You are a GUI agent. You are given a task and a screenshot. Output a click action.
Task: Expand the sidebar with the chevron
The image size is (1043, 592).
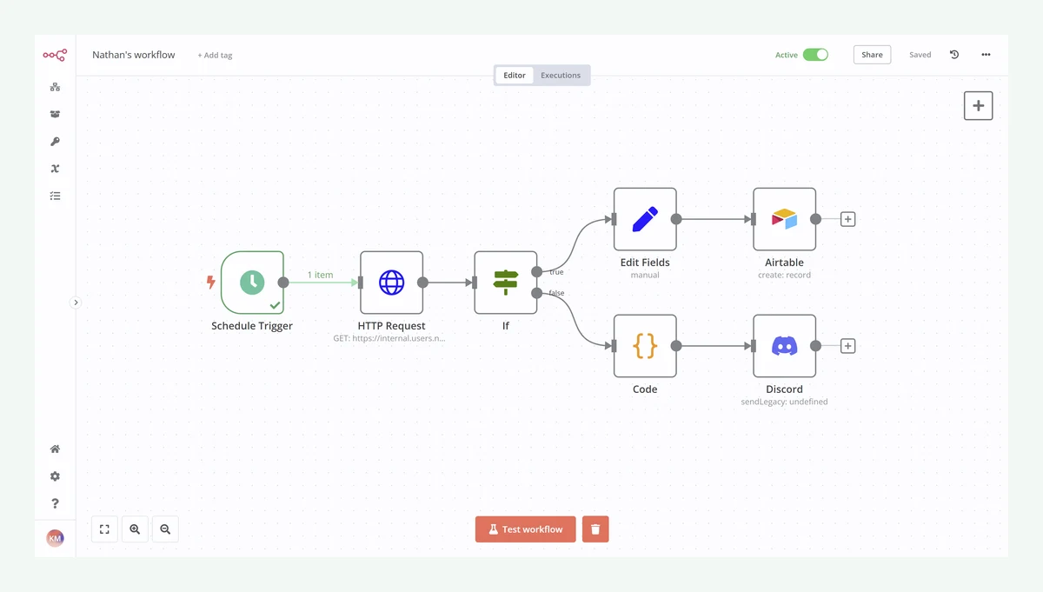click(76, 303)
